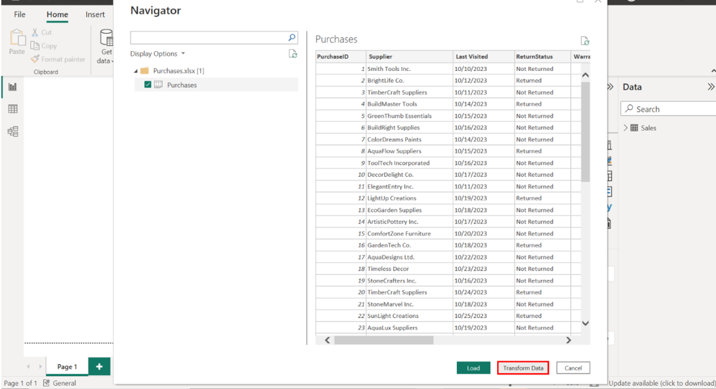This screenshot has width=716, height=389.
Task: Cancel the Navigator dialog
Action: tap(573, 368)
